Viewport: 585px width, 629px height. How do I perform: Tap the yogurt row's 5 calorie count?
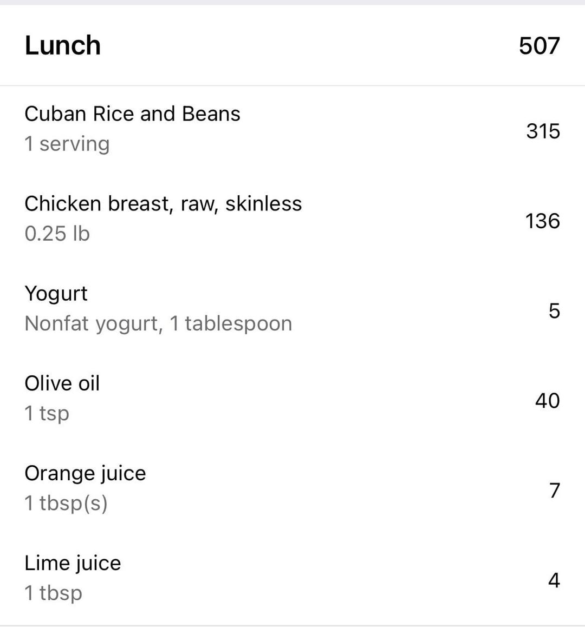coord(554,310)
